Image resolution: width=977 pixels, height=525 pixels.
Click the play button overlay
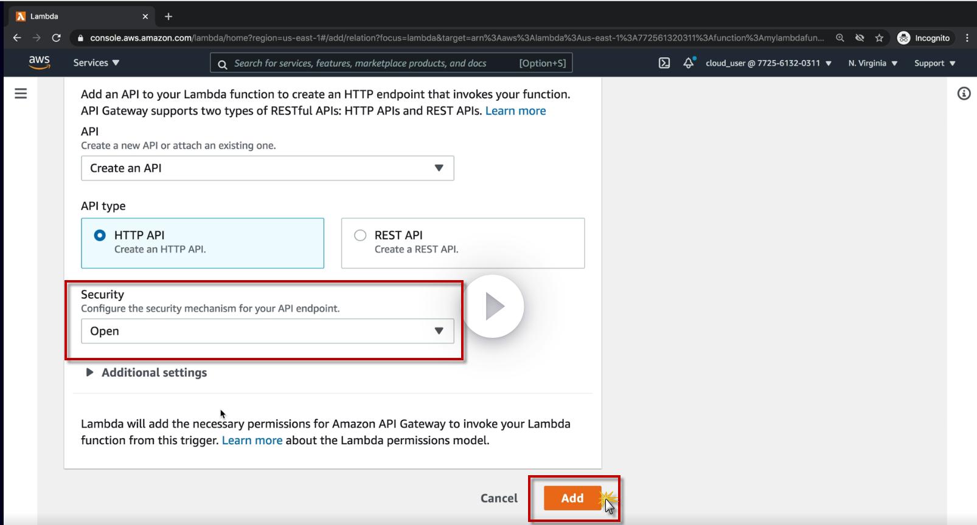pyautogui.click(x=493, y=307)
